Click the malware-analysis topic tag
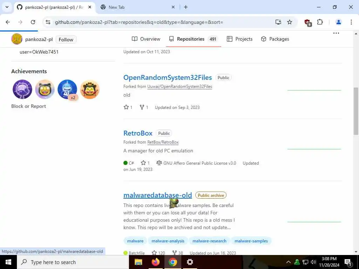Image resolution: width=359 pixels, height=269 pixels. point(168,241)
